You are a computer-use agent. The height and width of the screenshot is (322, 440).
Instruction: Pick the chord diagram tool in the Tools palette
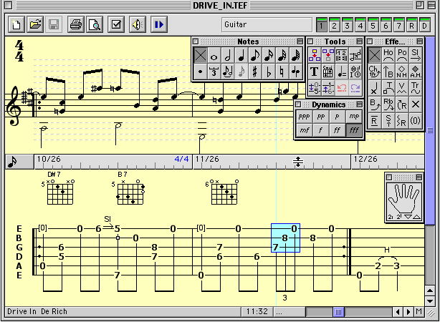(x=327, y=72)
